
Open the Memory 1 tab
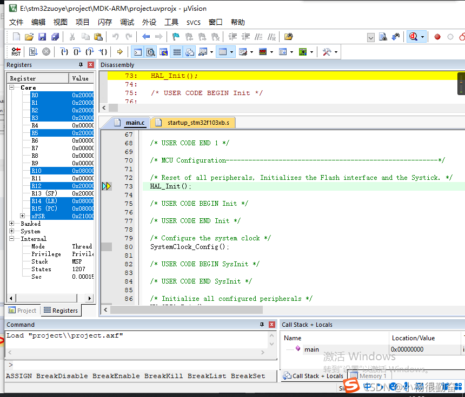(372, 376)
